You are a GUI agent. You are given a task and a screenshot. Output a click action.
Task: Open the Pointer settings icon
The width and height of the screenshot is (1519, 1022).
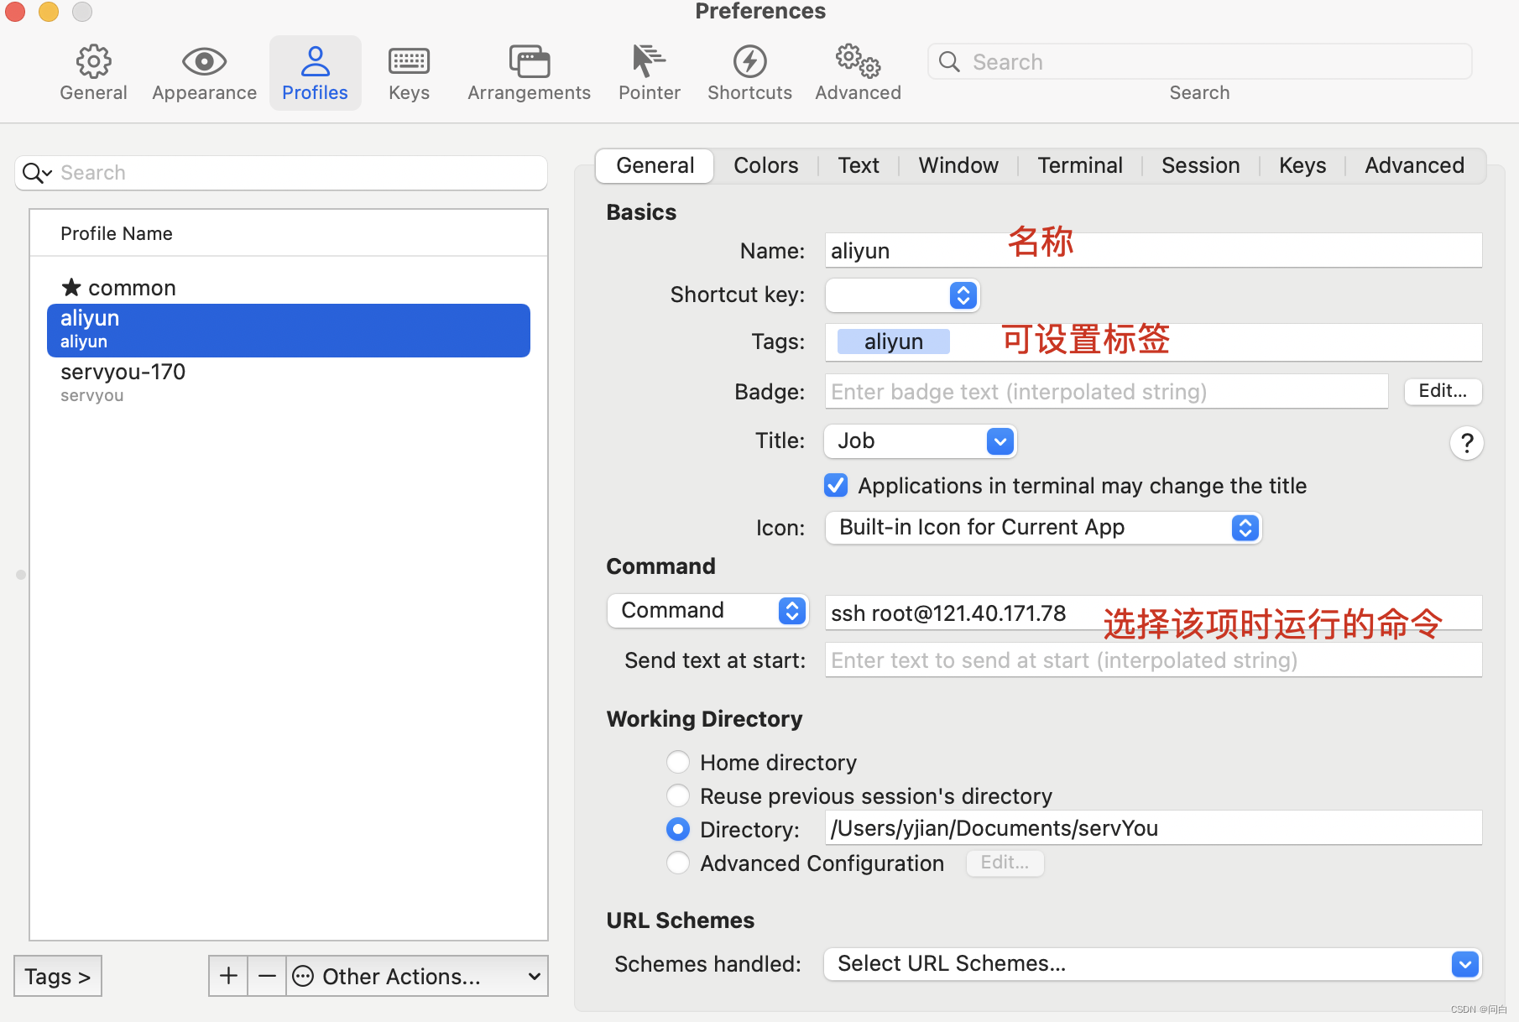coord(648,72)
